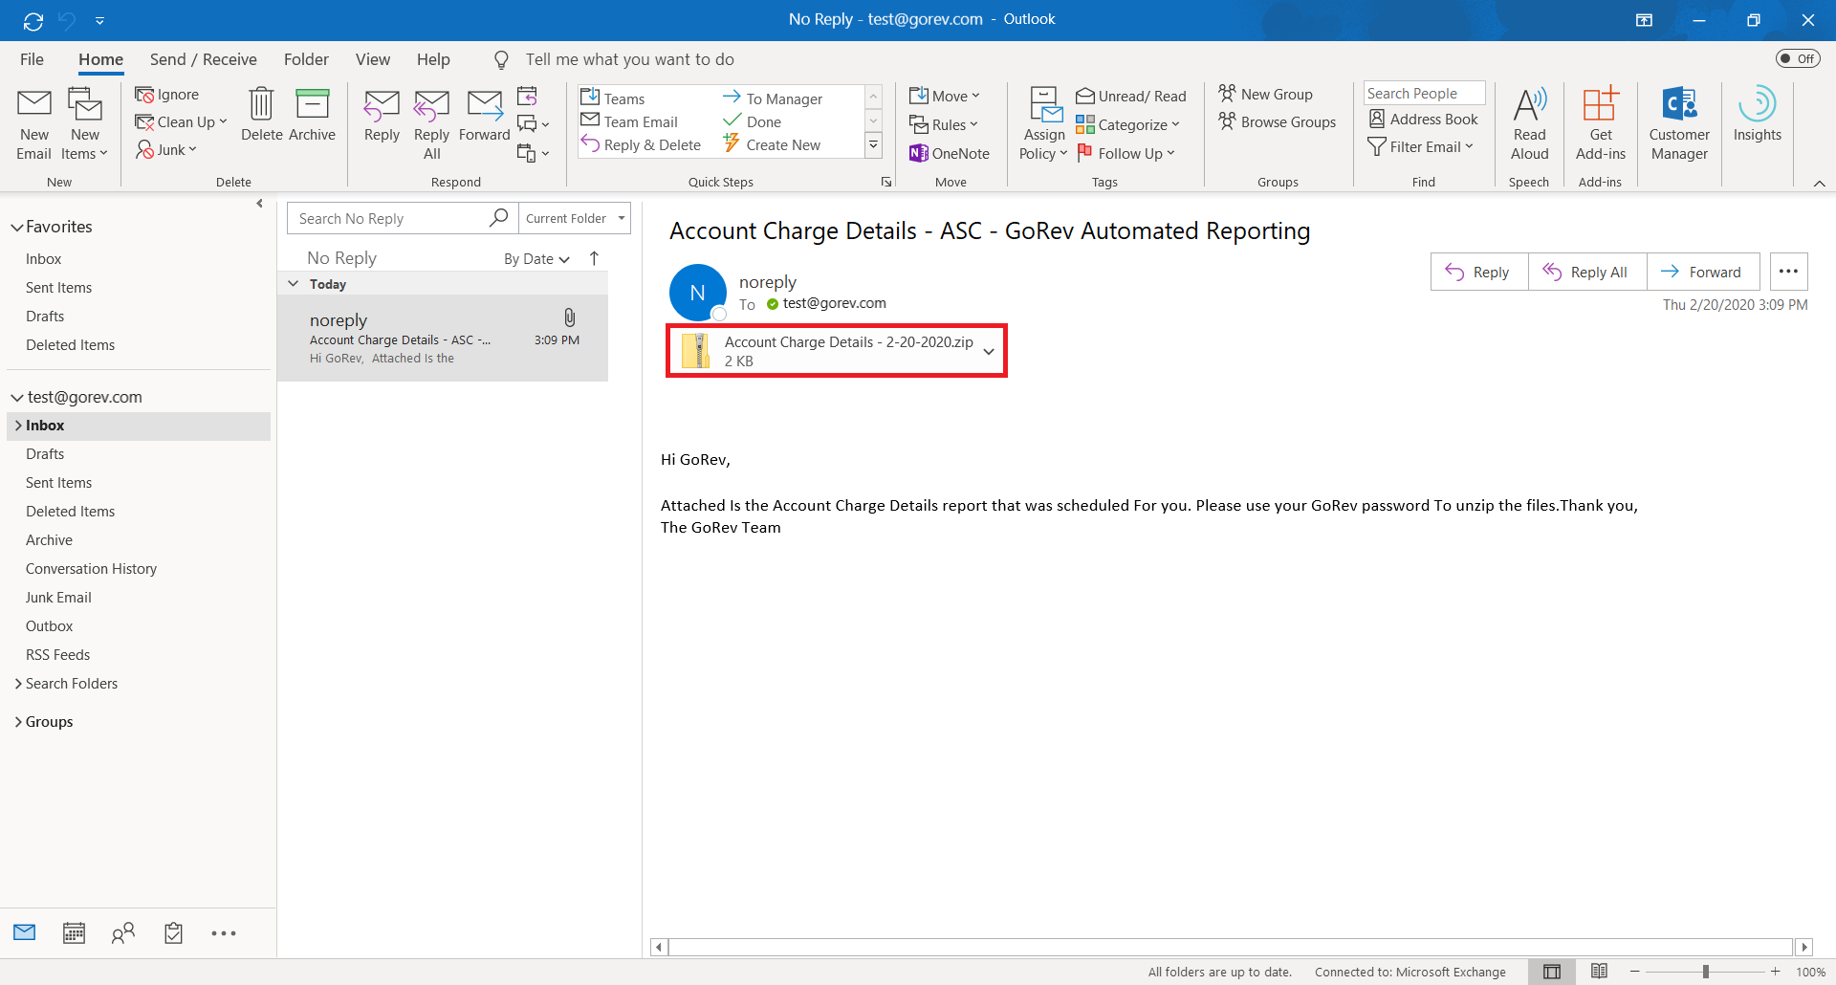Open the Clean Up dropdown
Viewport: 1836px width, 985px height.
click(x=181, y=122)
